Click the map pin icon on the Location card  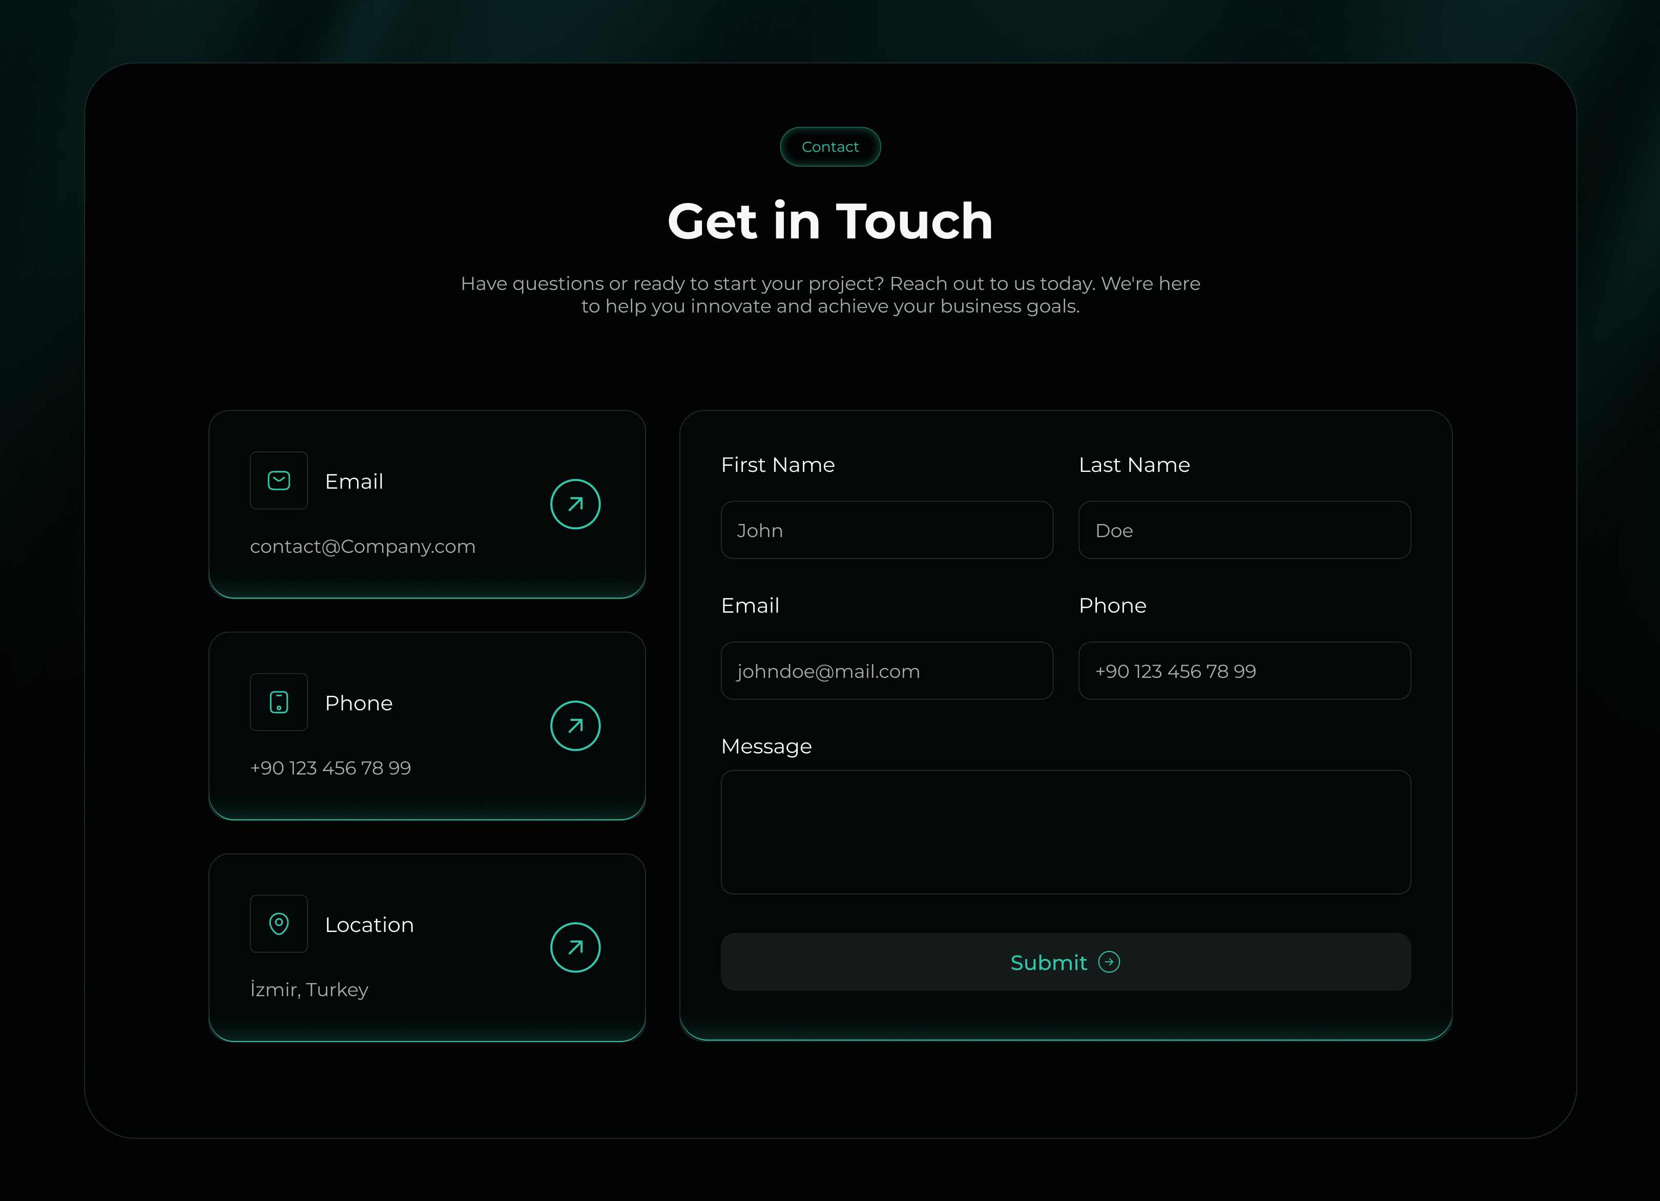pos(279,924)
